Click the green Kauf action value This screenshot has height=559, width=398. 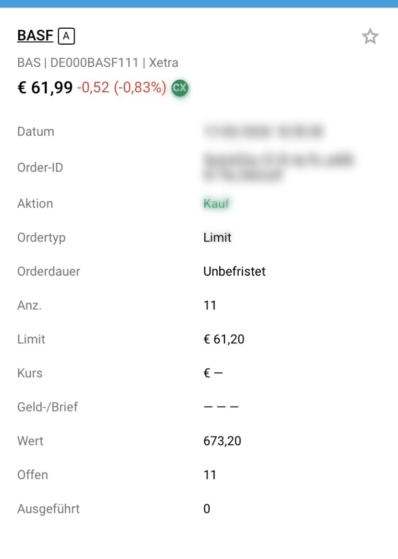[216, 204]
